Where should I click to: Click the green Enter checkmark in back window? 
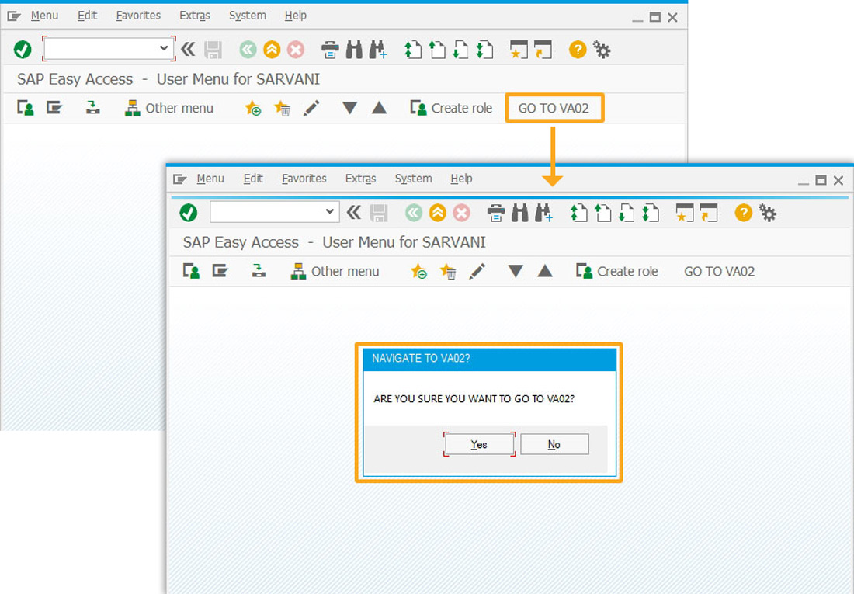pos(23,50)
